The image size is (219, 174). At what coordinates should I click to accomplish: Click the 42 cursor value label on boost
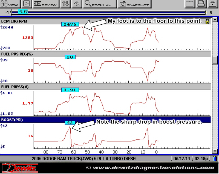[70, 123]
